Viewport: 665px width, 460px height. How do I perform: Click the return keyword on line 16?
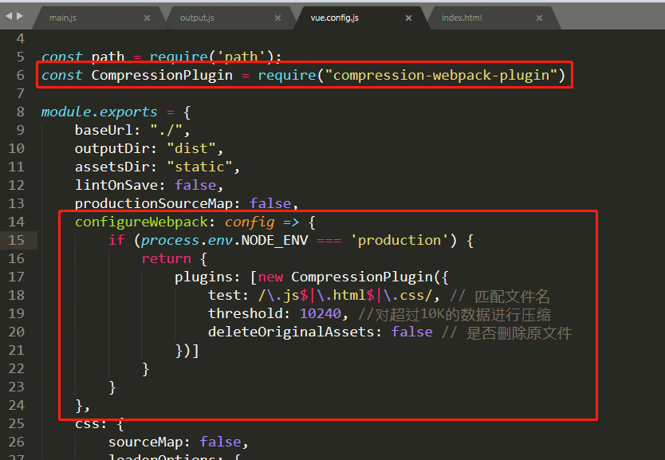pyautogui.click(x=166, y=258)
